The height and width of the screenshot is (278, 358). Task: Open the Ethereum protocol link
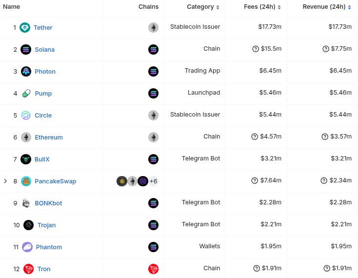[x=49, y=137]
